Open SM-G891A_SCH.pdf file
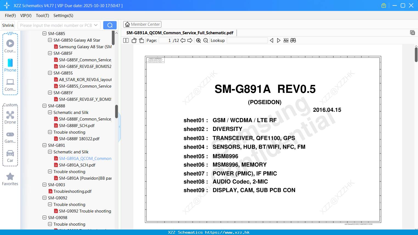Screen dimensions: 418x235 pos(77,165)
